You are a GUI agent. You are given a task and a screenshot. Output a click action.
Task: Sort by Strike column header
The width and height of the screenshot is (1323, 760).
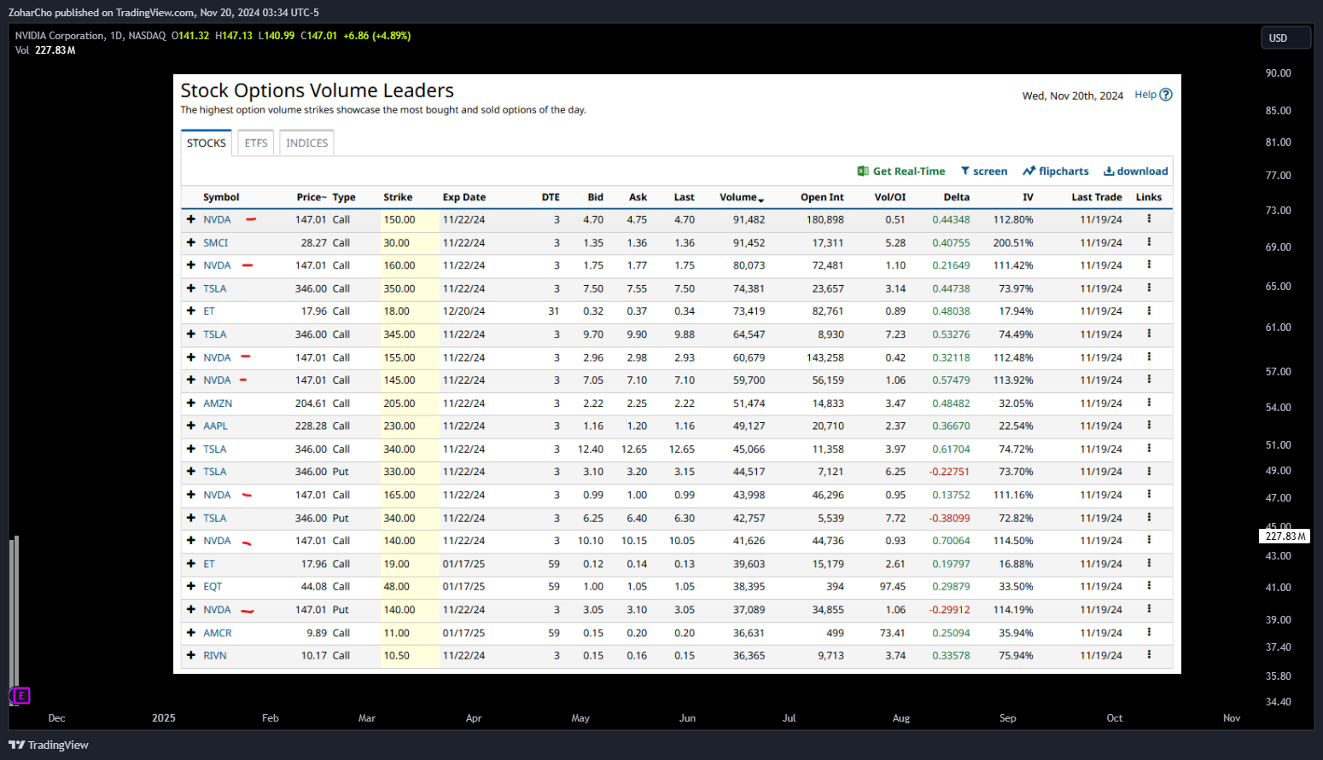click(x=398, y=197)
